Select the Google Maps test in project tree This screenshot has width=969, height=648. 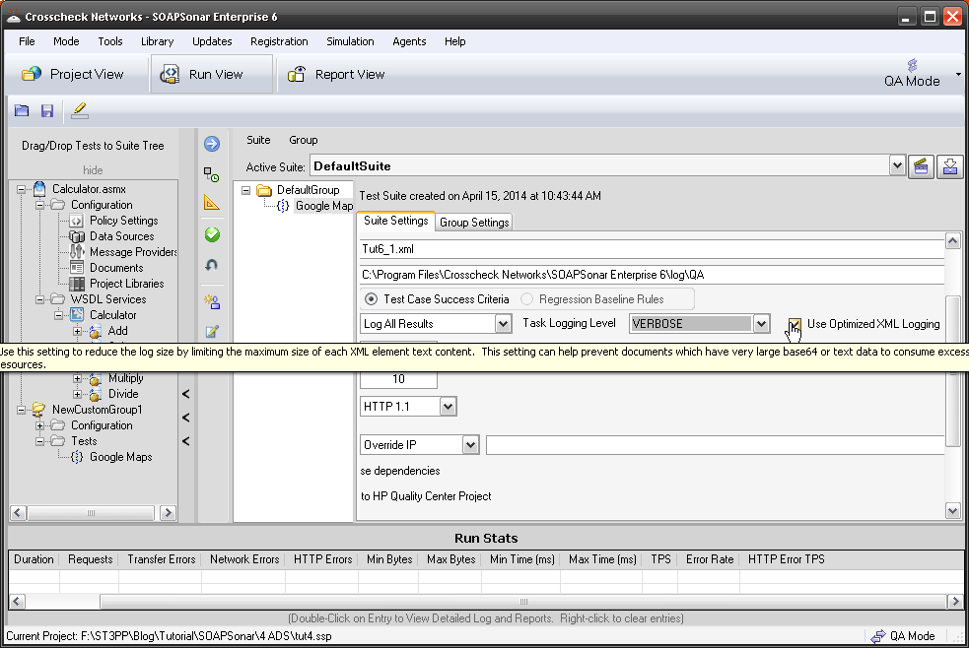point(120,457)
